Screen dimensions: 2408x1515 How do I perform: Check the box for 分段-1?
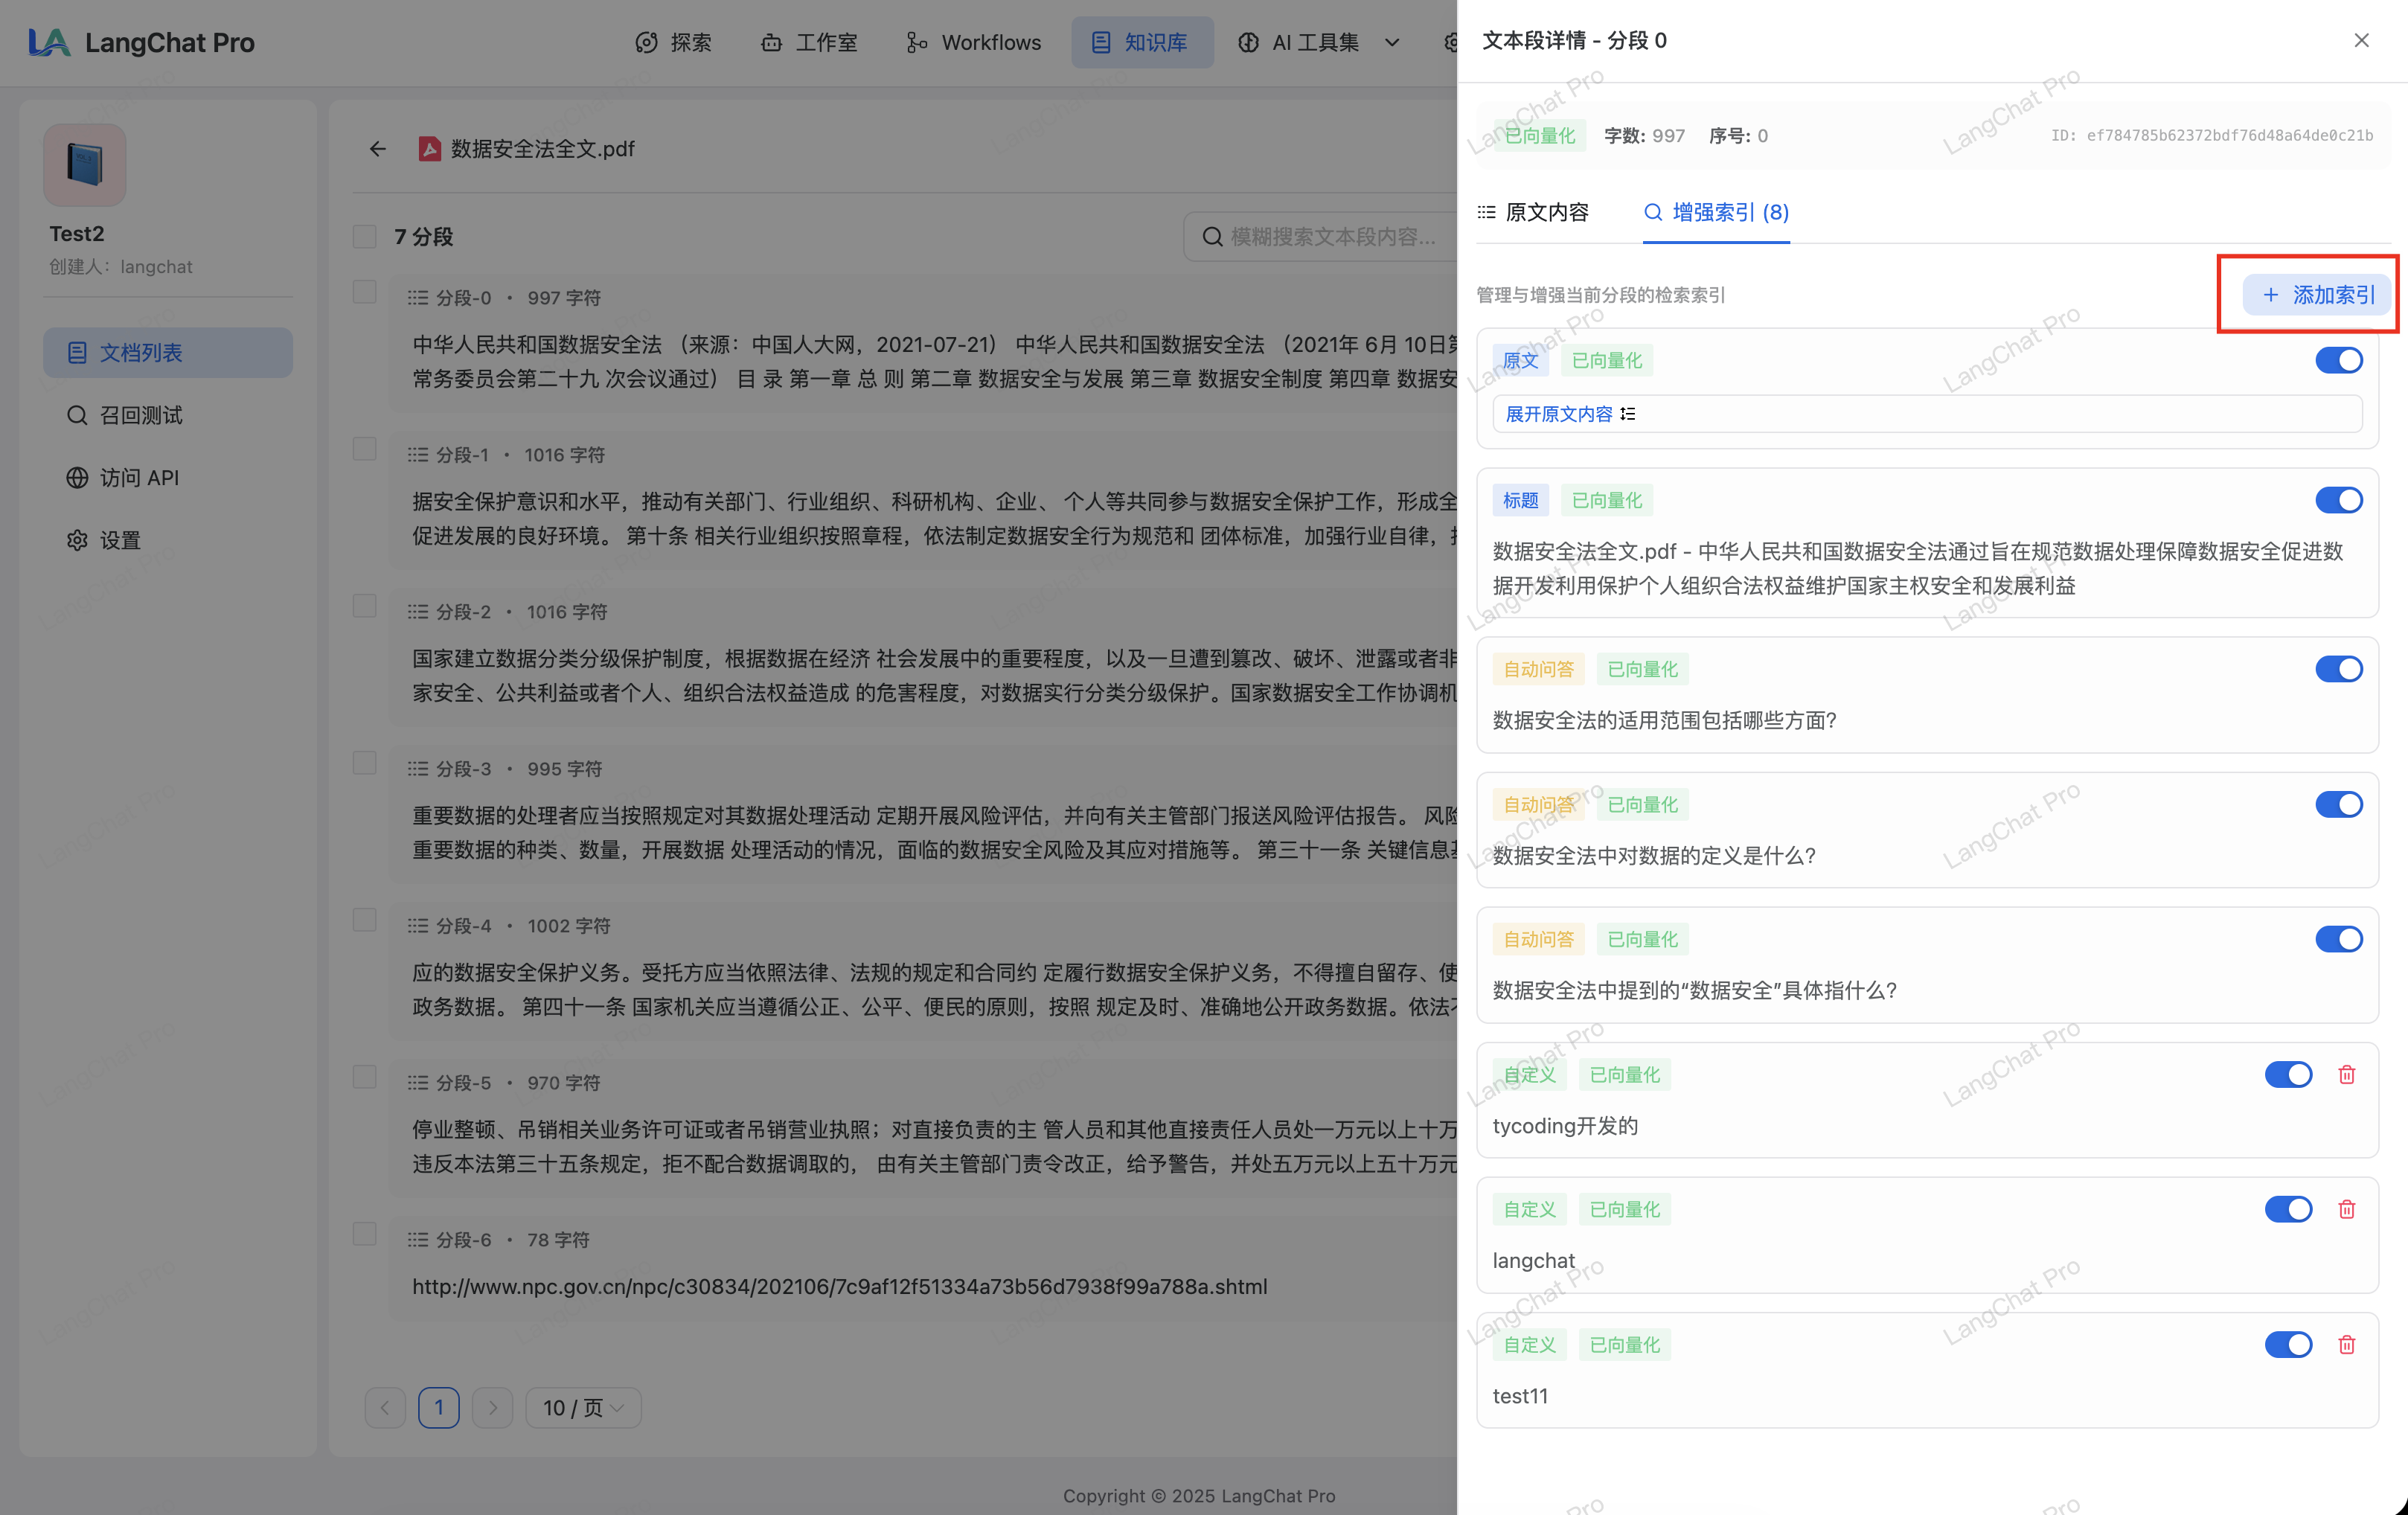point(365,449)
